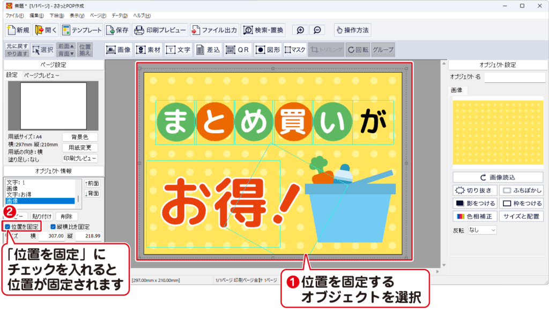Switch to the ページプレビュー tab
The height and width of the screenshot is (309, 549).
[x=42, y=75]
